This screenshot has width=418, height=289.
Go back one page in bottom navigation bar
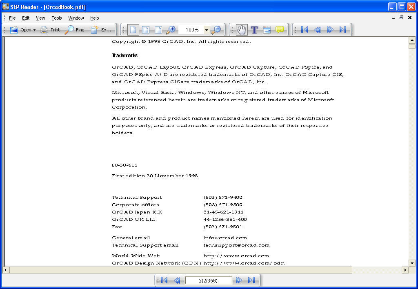tap(177, 280)
